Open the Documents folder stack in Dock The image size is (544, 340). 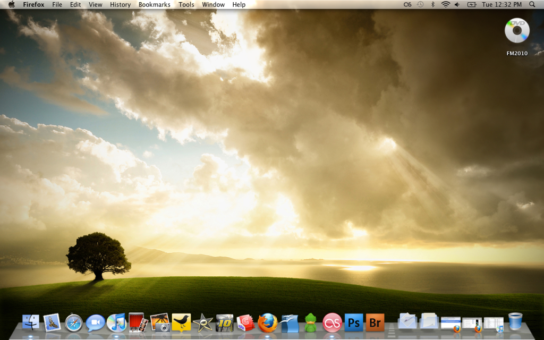click(429, 321)
